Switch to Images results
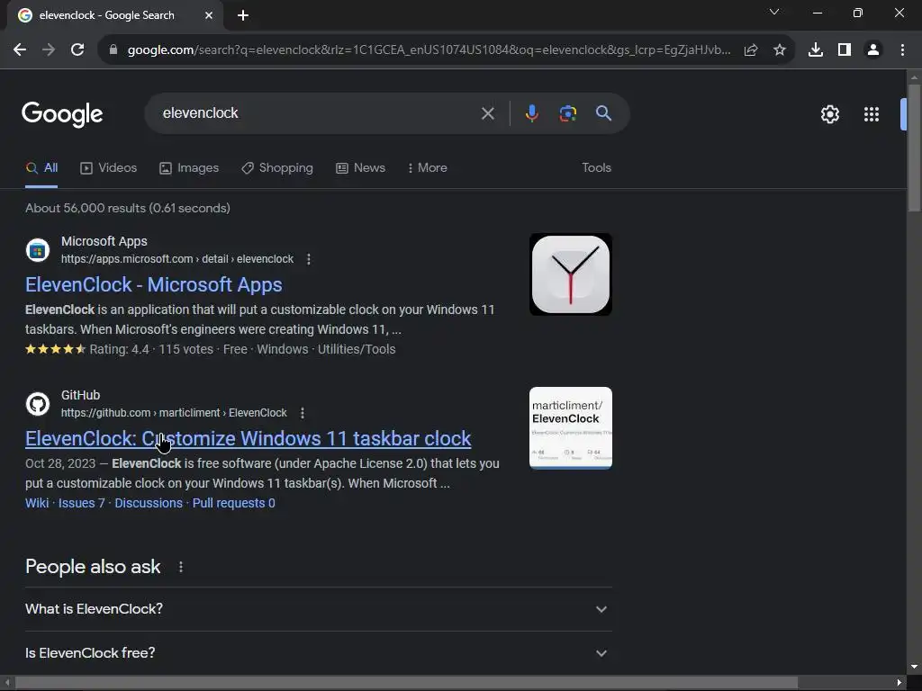This screenshot has height=691, width=922. click(x=189, y=168)
